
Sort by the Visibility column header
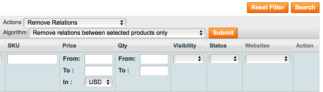click(185, 46)
